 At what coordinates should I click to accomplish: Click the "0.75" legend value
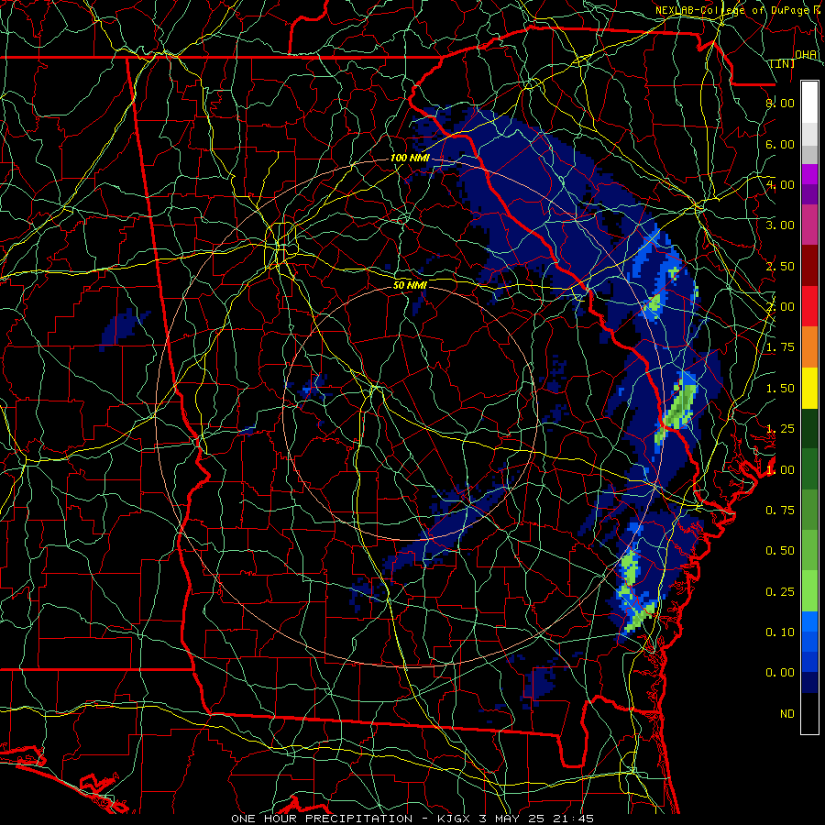tap(780, 511)
